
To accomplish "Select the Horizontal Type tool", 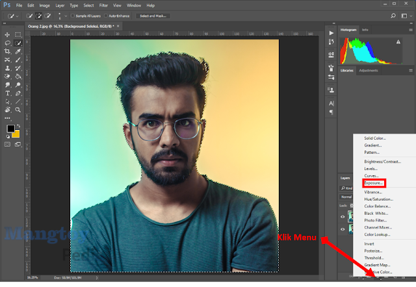I will pyautogui.click(x=7, y=94).
